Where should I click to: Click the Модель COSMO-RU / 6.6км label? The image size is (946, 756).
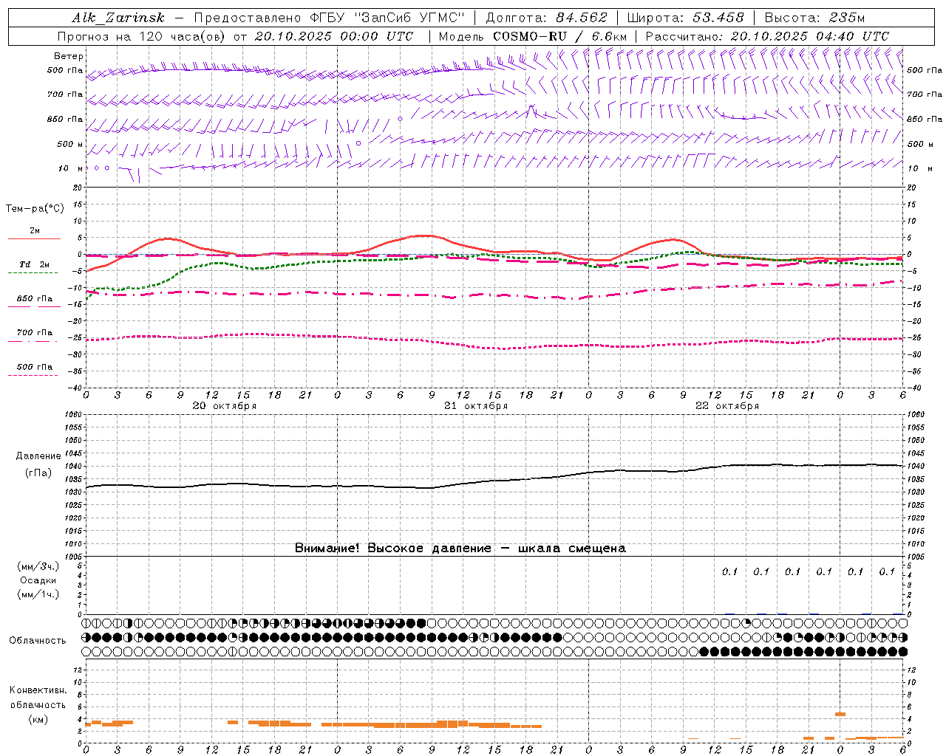(532, 36)
